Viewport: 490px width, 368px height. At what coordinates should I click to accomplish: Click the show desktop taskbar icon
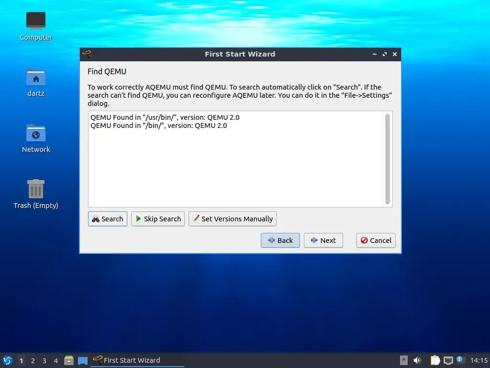[x=83, y=361]
